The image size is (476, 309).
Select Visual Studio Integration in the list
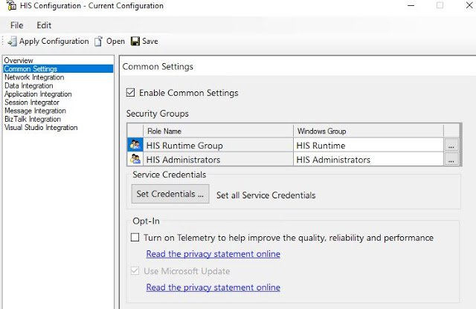41,127
